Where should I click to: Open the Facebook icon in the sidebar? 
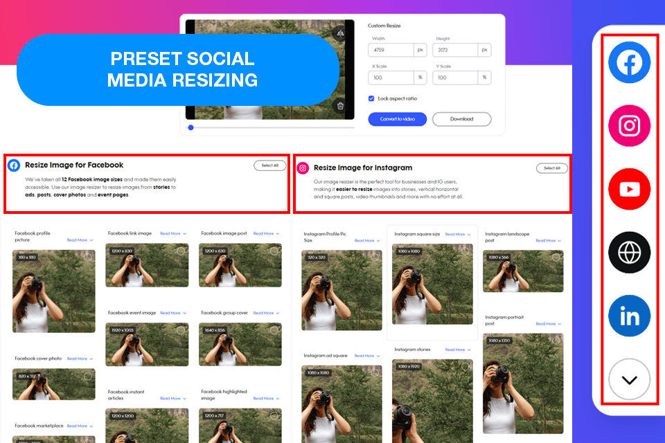tap(629, 62)
